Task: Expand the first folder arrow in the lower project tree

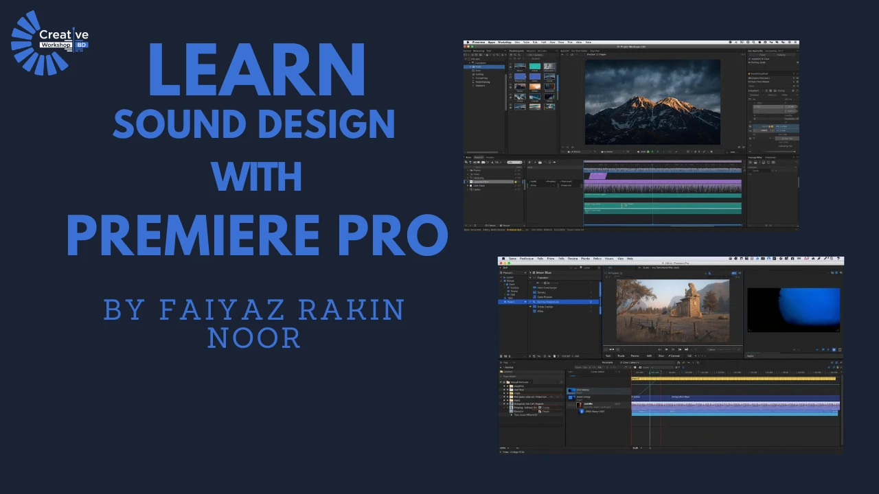Action: coord(505,386)
